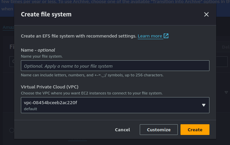
Task: Click the external link icon beside Learn more
Action: [x=166, y=36]
